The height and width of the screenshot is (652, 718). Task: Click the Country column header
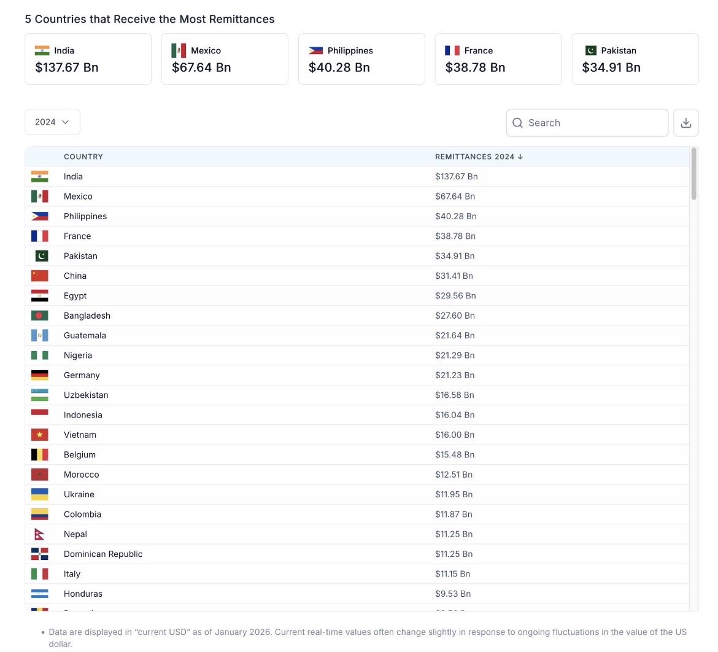(x=83, y=157)
